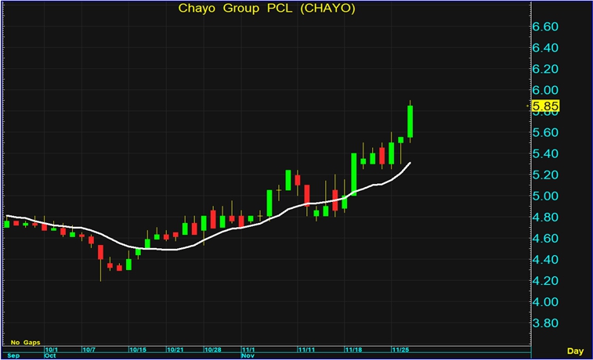Click the Oct month label

pyautogui.click(x=50, y=356)
